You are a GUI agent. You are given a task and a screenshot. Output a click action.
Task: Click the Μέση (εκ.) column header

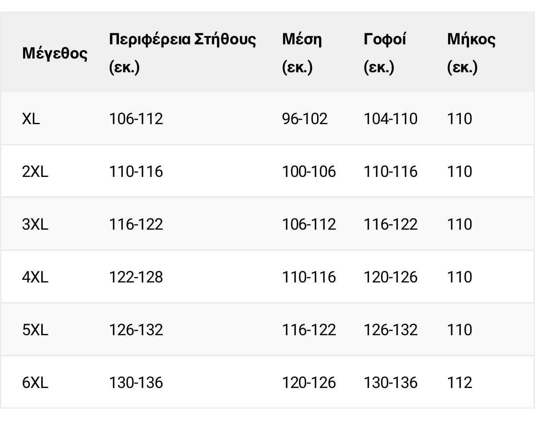click(x=302, y=53)
